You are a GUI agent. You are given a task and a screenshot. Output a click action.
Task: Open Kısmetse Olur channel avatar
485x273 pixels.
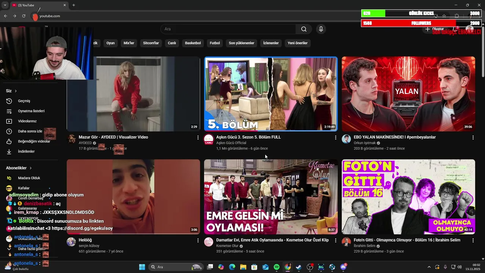[209, 242]
